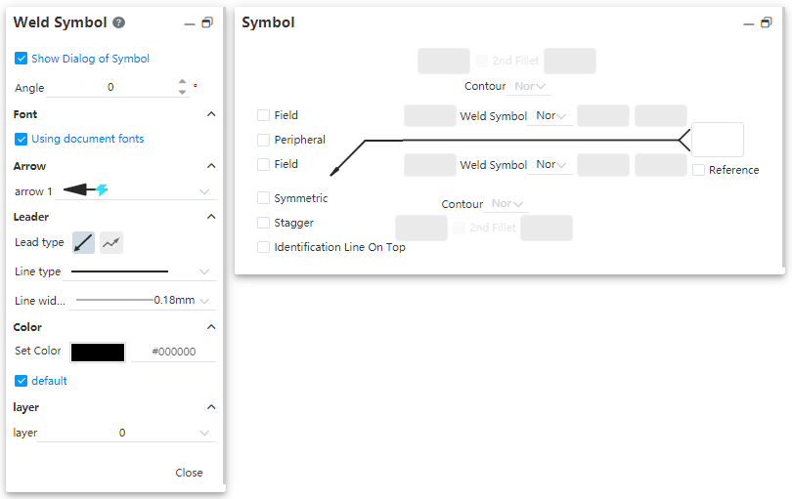The image size is (792, 499).
Task: Open the Line type dropdown
Action: click(x=204, y=271)
